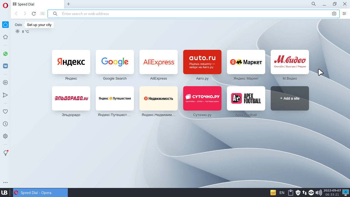The image size is (350, 197).
Task: Open the clipboard tray icon
Action: tap(290, 193)
